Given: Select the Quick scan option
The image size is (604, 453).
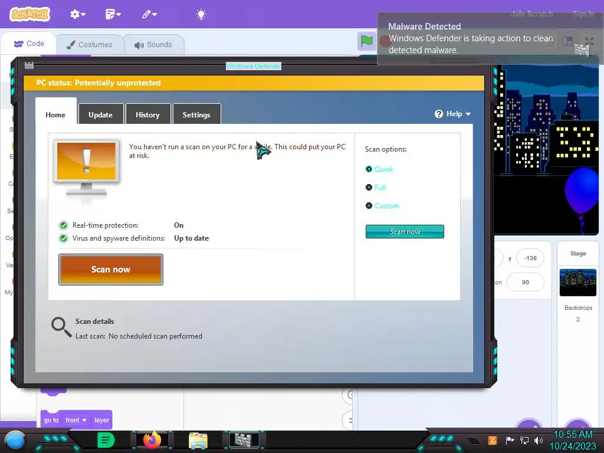Looking at the screenshot, I should click(x=379, y=169).
